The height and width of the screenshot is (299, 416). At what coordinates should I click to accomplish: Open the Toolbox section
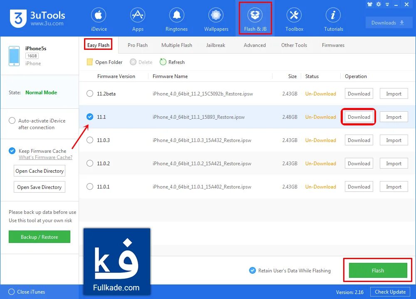click(x=294, y=20)
